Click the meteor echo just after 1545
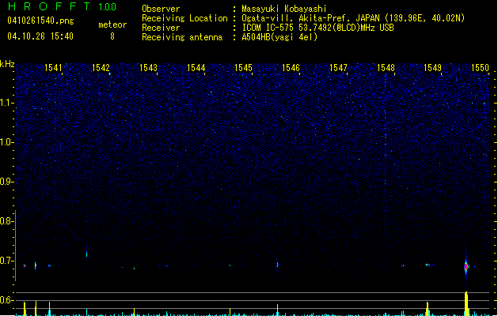The width and height of the screenshot is (498, 316). pos(277,265)
